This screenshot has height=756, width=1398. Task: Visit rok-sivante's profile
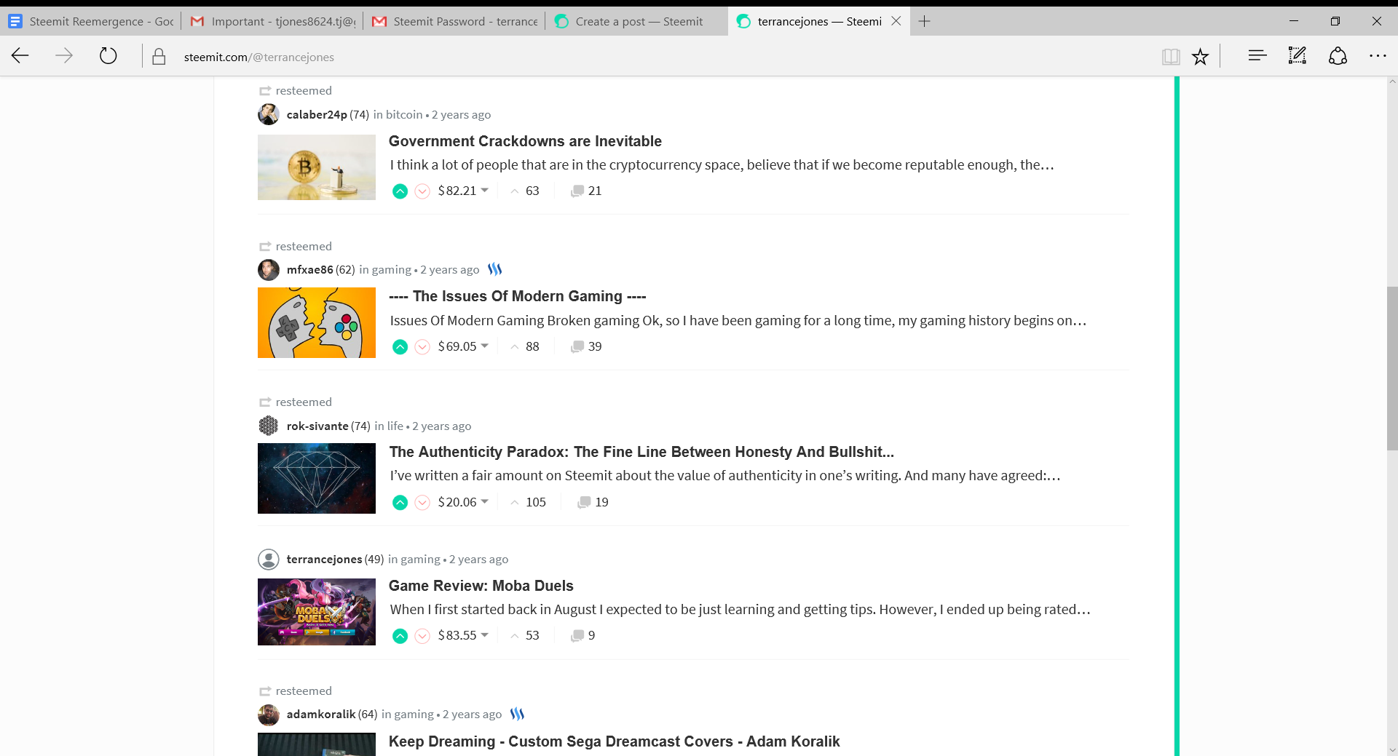[317, 426]
